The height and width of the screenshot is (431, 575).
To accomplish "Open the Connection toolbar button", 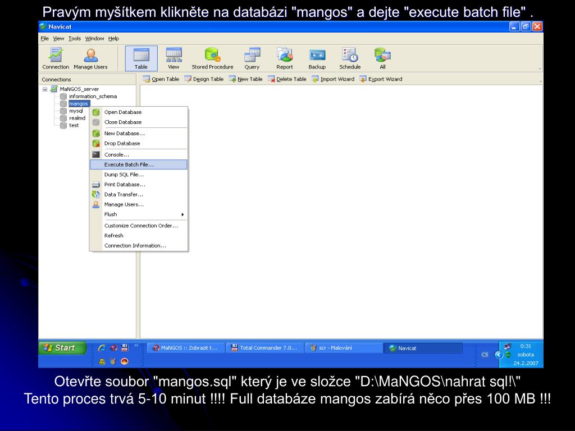I will [56, 58].
